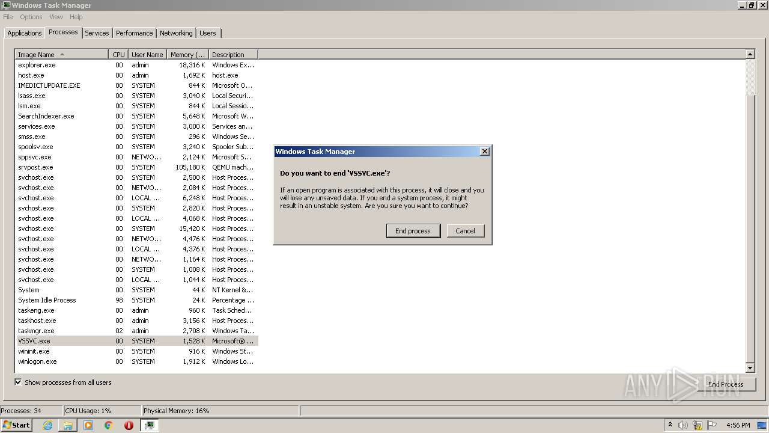Screen dimensions: 769x433
Task: Select the VSSVC.exe process row
Action: coord(137,341)
